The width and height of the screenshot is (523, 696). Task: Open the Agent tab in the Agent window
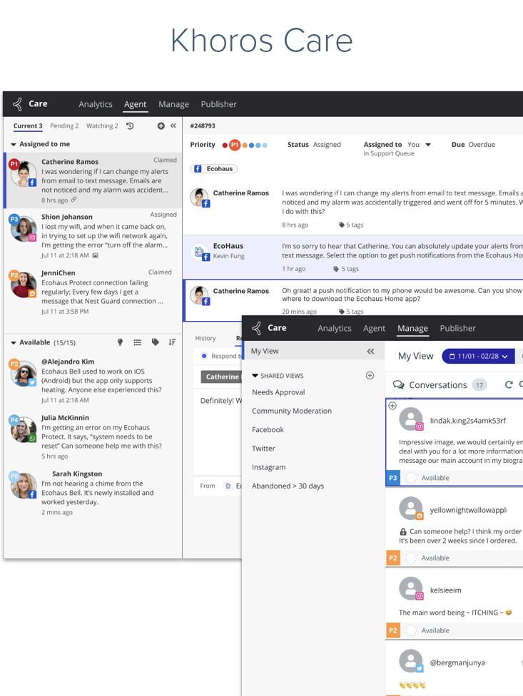pos(135,104)
